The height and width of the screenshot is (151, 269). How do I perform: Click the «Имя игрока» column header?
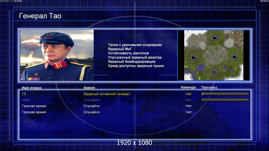pyautogui.click(x=31, y=88)
